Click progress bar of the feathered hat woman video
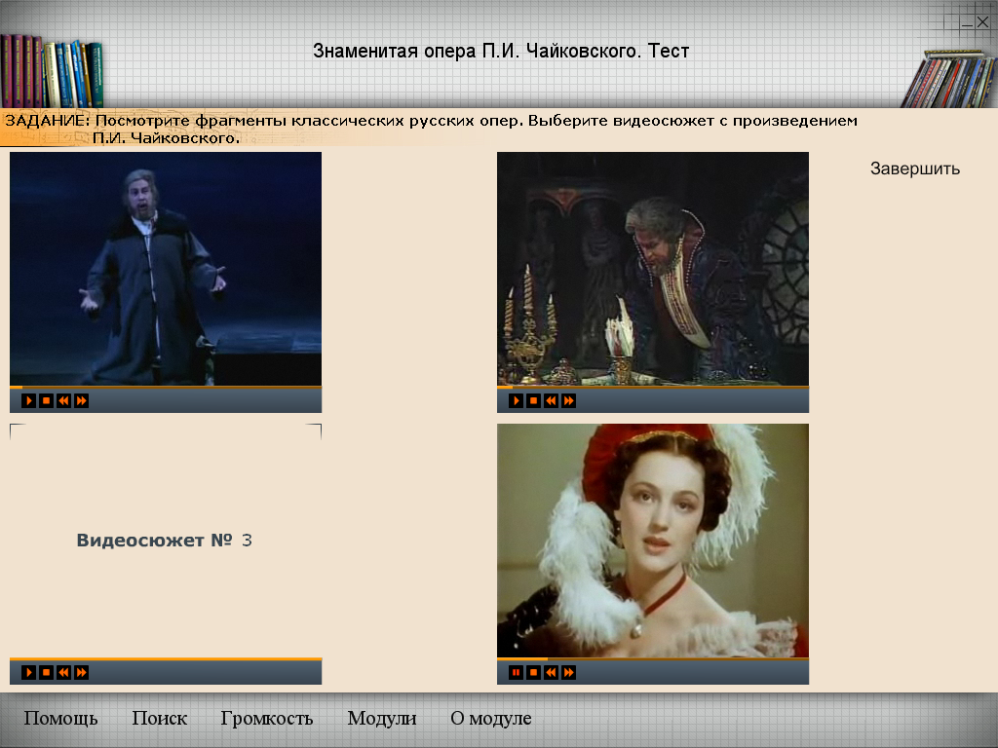 [653, 659]
